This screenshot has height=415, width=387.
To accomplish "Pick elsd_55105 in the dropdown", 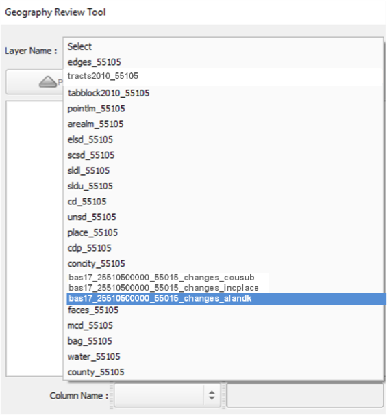I will coord(223,139).
